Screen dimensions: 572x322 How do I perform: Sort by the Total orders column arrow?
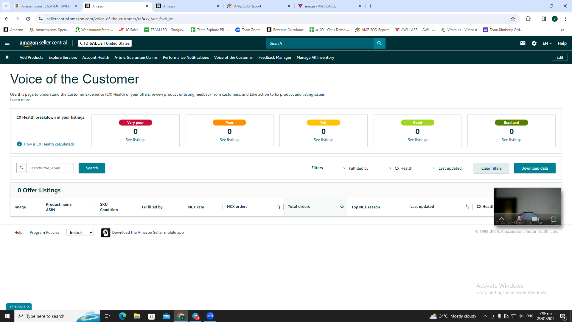click(x=342, y=207)
